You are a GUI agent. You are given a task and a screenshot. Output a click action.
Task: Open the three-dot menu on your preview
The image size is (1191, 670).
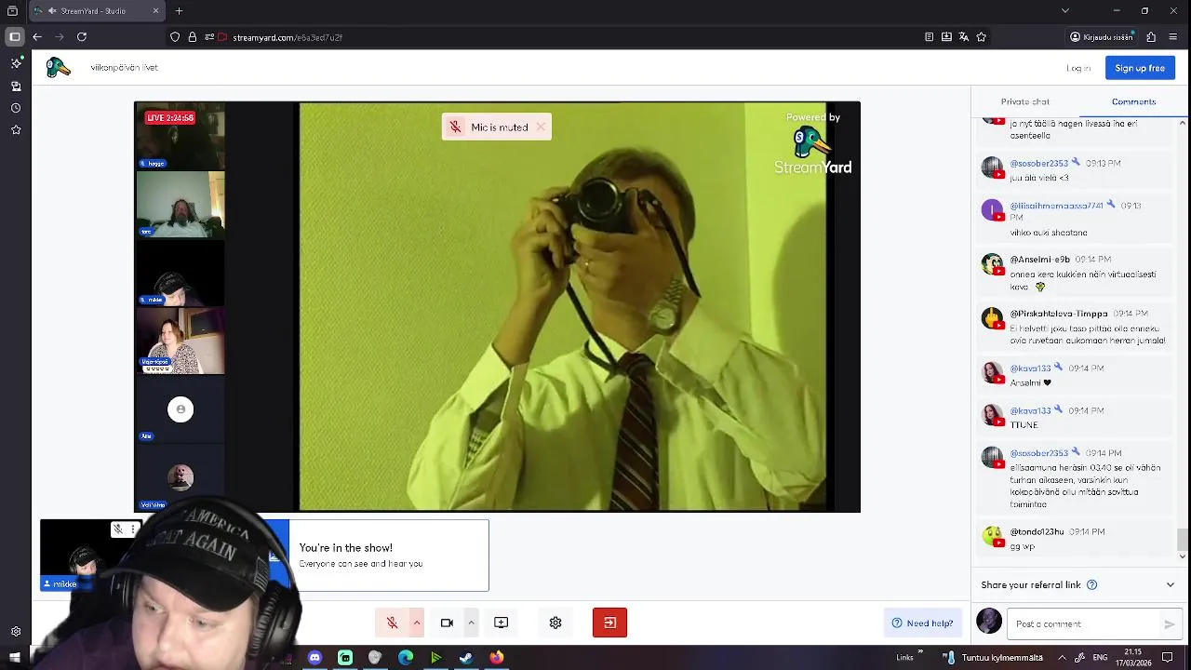point(134,529)
